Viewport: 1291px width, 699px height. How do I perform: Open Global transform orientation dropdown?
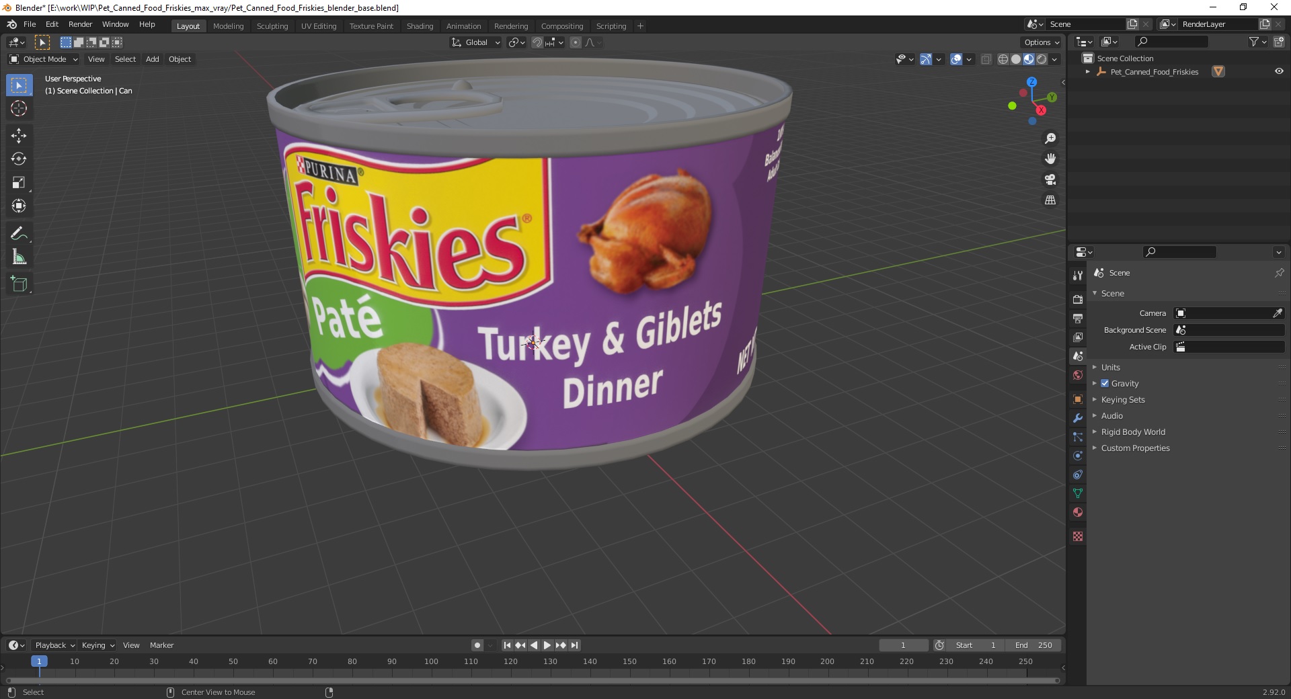click(x=475, y=42)
